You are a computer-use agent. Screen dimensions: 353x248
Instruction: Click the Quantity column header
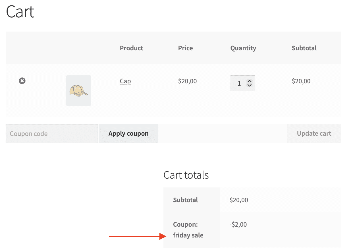click(x=243, y=48)
